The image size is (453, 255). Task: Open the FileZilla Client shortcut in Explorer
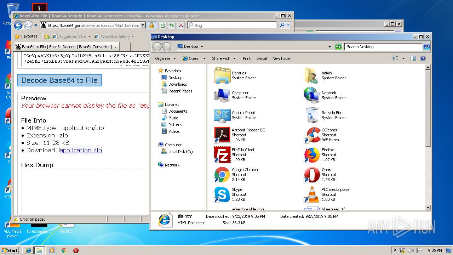[222, 155]
